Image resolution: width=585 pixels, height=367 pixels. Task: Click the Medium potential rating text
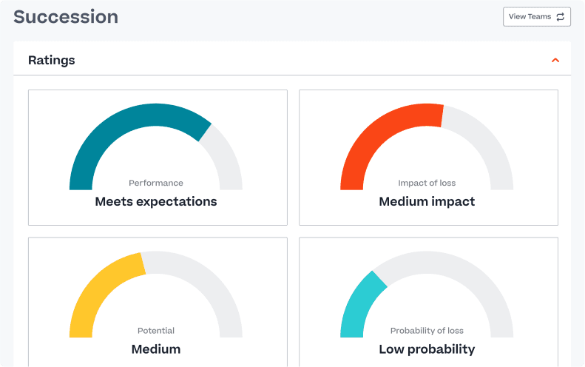pos(156,349)
